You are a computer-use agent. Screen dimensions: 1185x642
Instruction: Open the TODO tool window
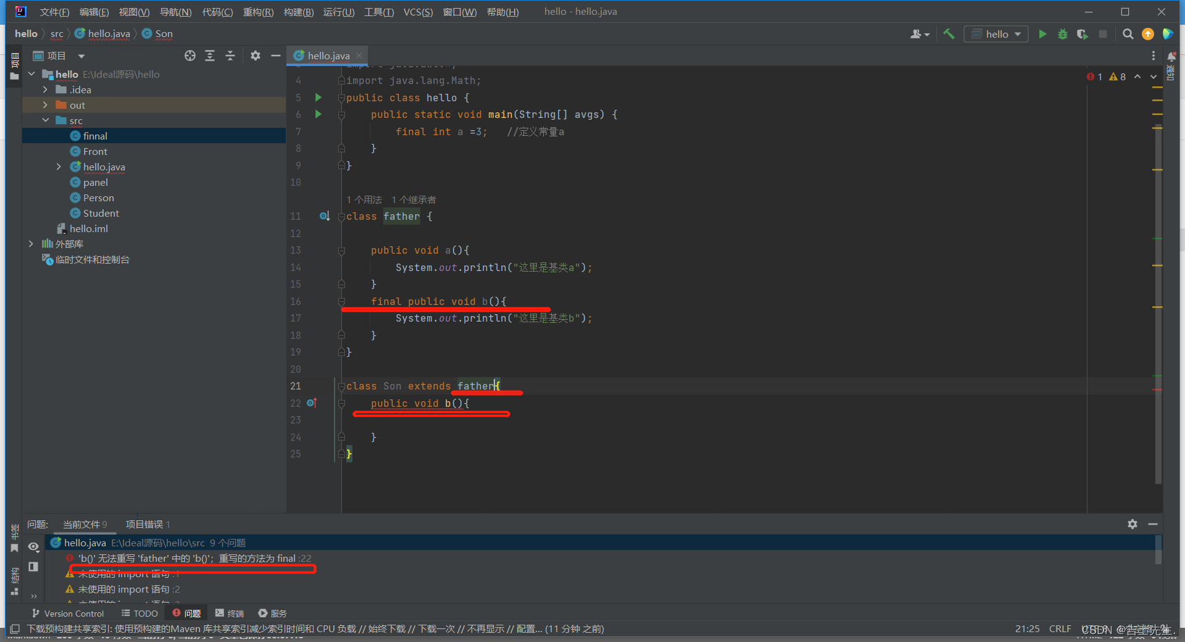(140, 613)
